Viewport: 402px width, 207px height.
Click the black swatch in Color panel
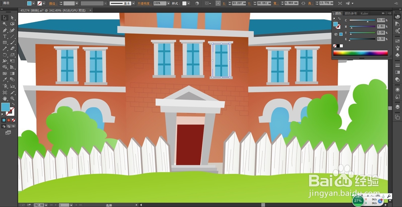[x=338, y=46]
